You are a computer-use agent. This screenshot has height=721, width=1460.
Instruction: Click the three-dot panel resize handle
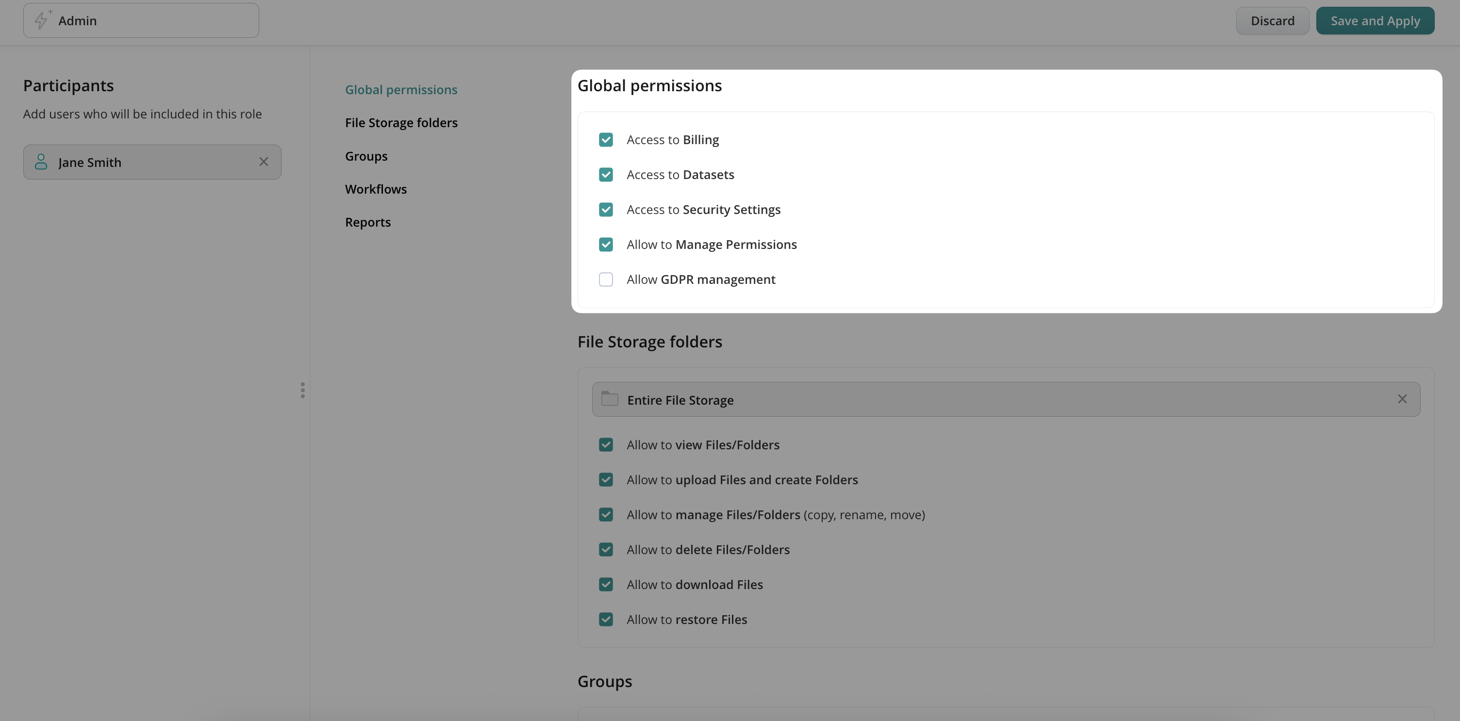[303, 390]
